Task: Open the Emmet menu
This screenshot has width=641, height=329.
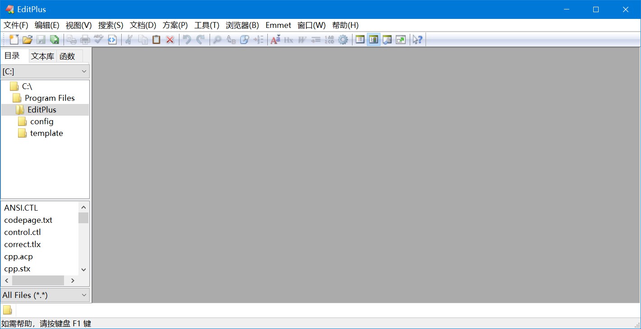Action: click(278, 25)
